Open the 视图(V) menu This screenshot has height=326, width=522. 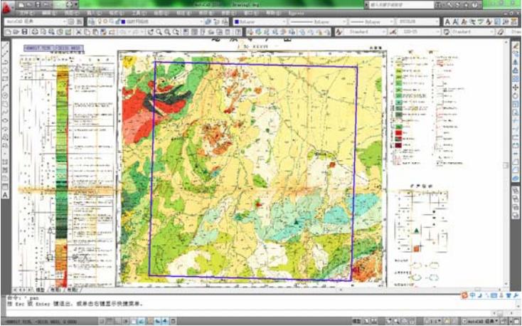pyautogui.click(x=71, y=13)
